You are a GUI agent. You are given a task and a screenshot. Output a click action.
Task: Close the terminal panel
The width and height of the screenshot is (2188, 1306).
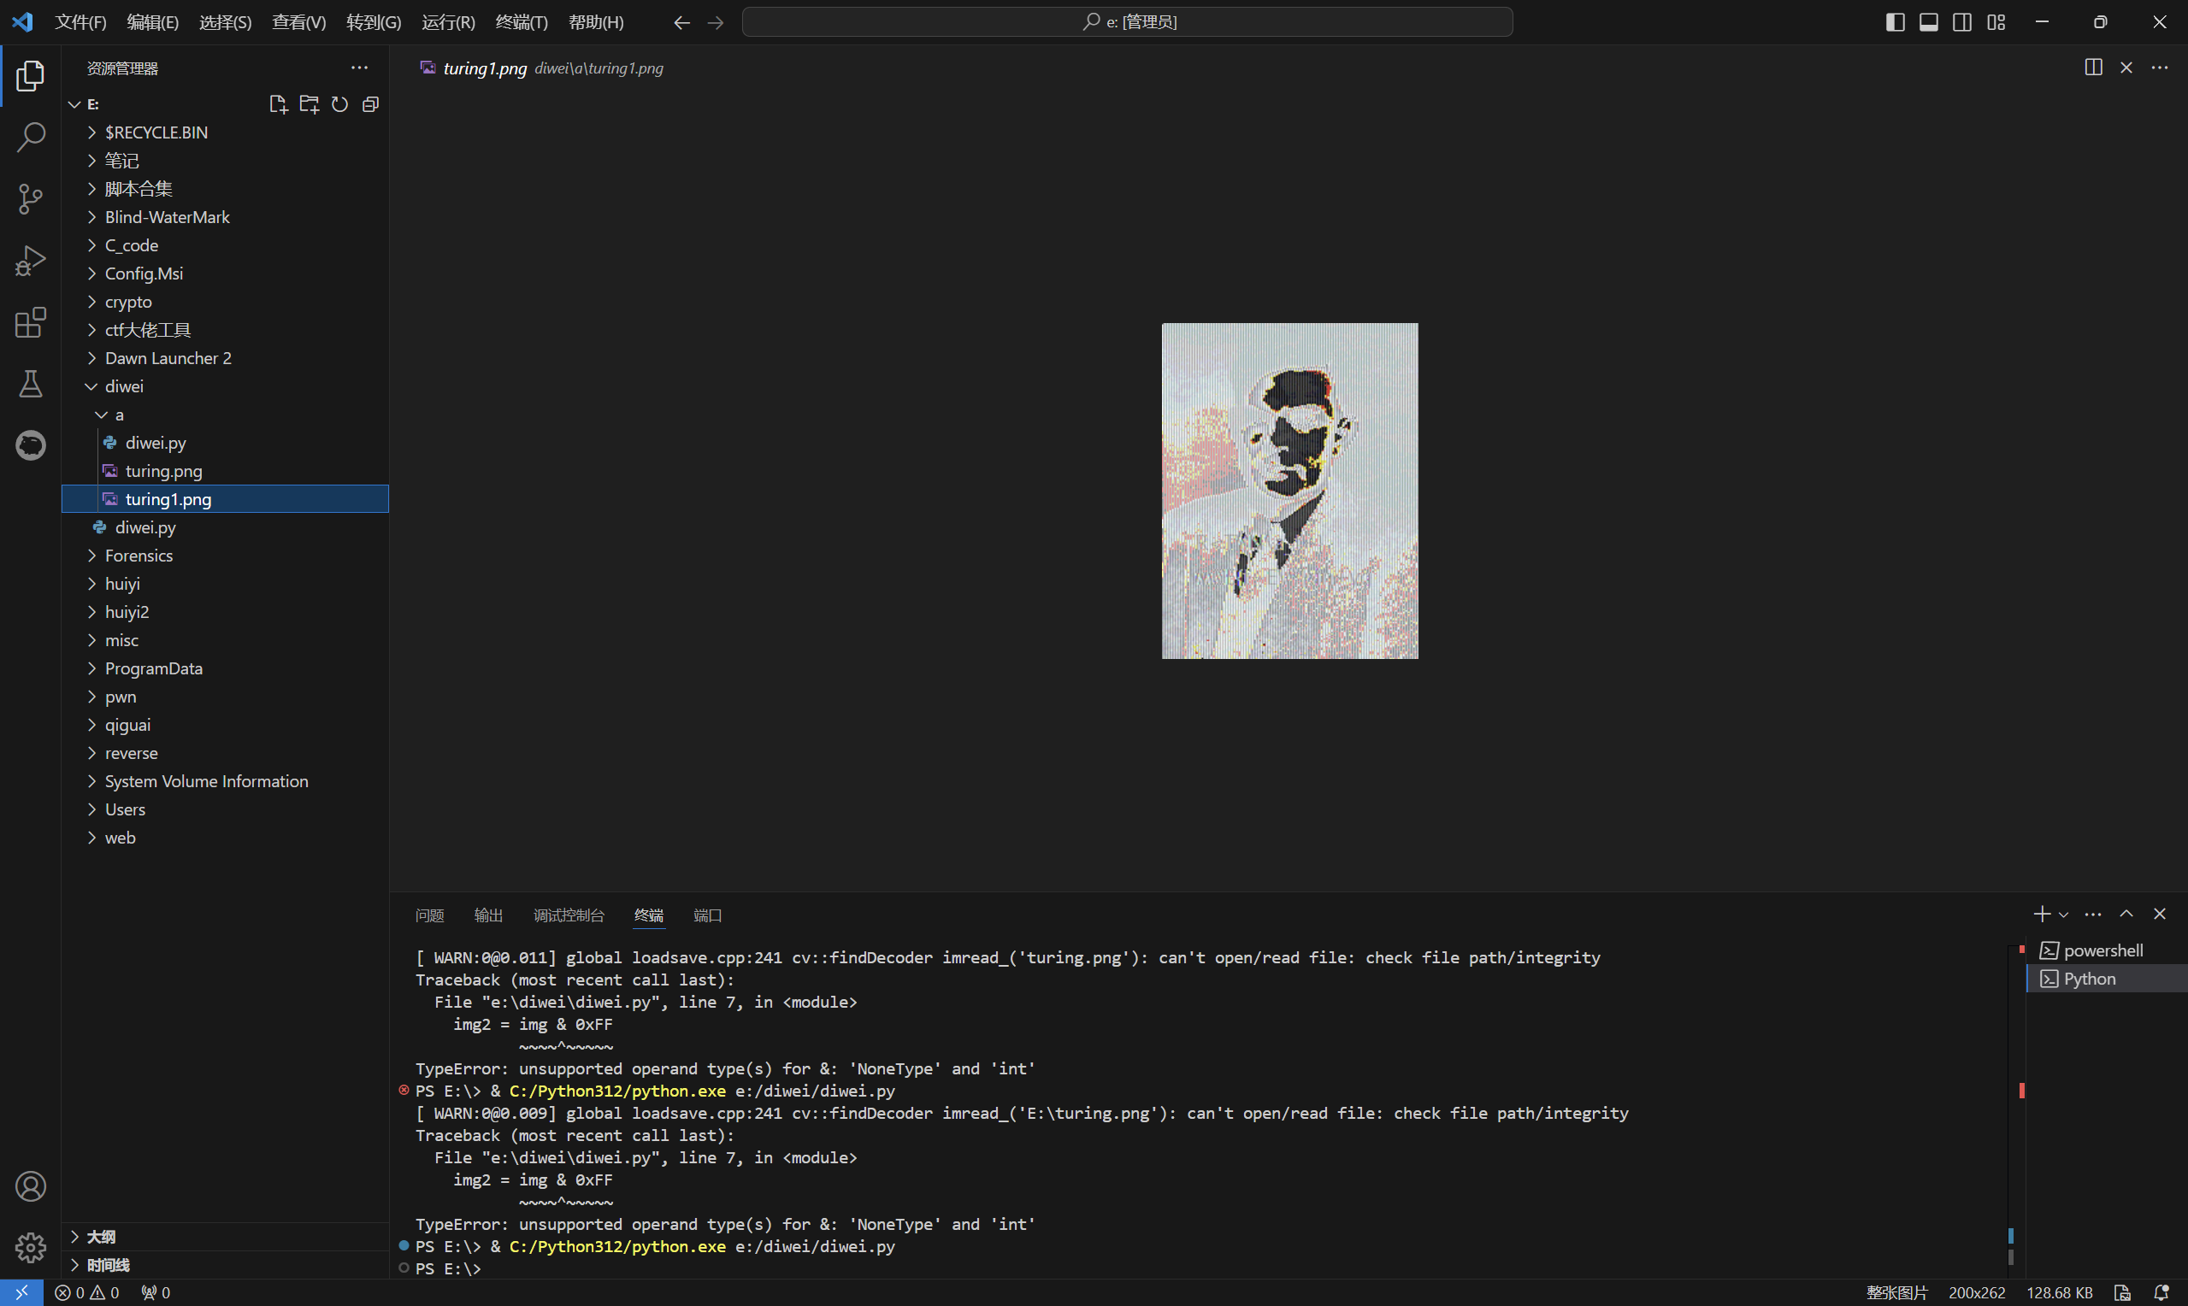pos(2160,915)
